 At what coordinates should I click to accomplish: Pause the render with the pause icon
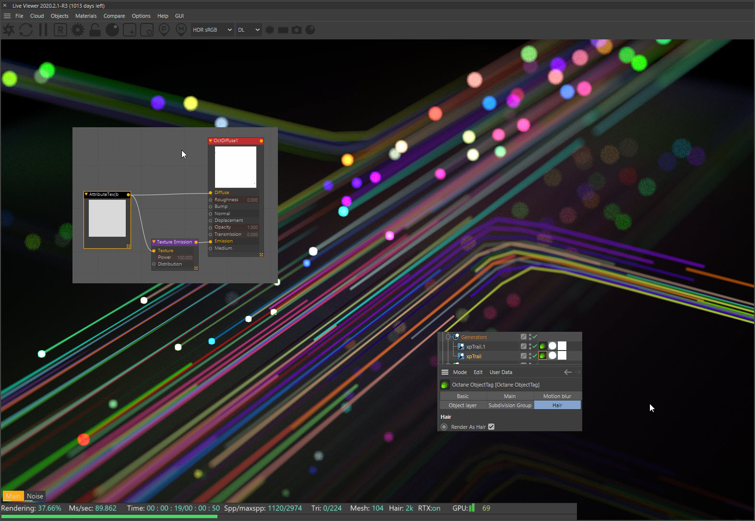pos(43,30)
